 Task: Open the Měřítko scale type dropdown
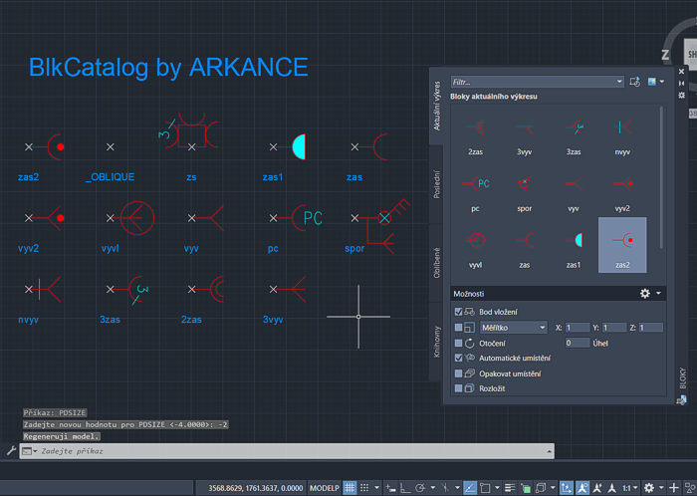(514, 328)
